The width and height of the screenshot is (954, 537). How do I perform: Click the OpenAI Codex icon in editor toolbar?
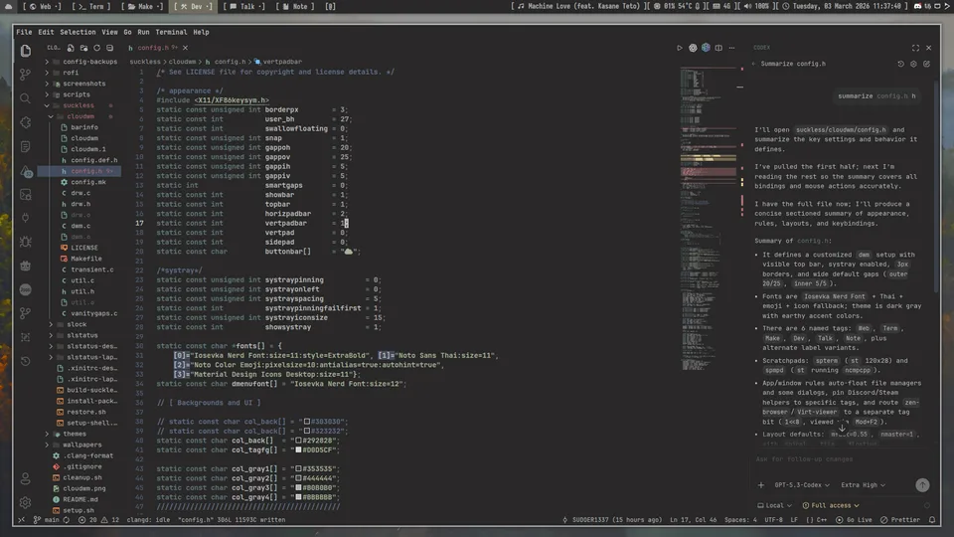pos(693,48)
